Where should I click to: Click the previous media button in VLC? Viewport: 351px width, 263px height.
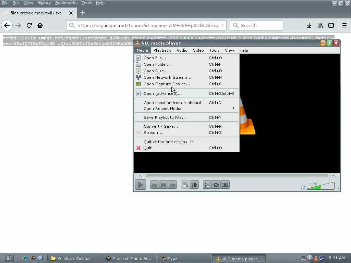[155, 185]
